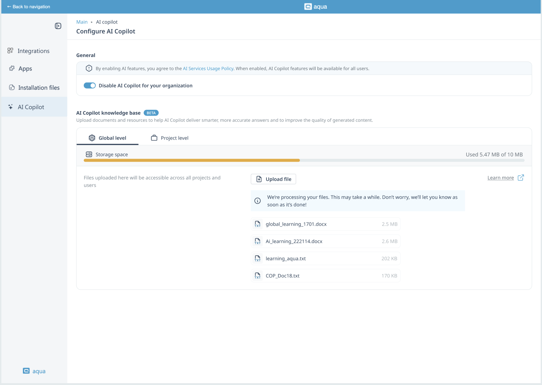Click the Apps puzzle icon in sidebar

tap(12, 68)
